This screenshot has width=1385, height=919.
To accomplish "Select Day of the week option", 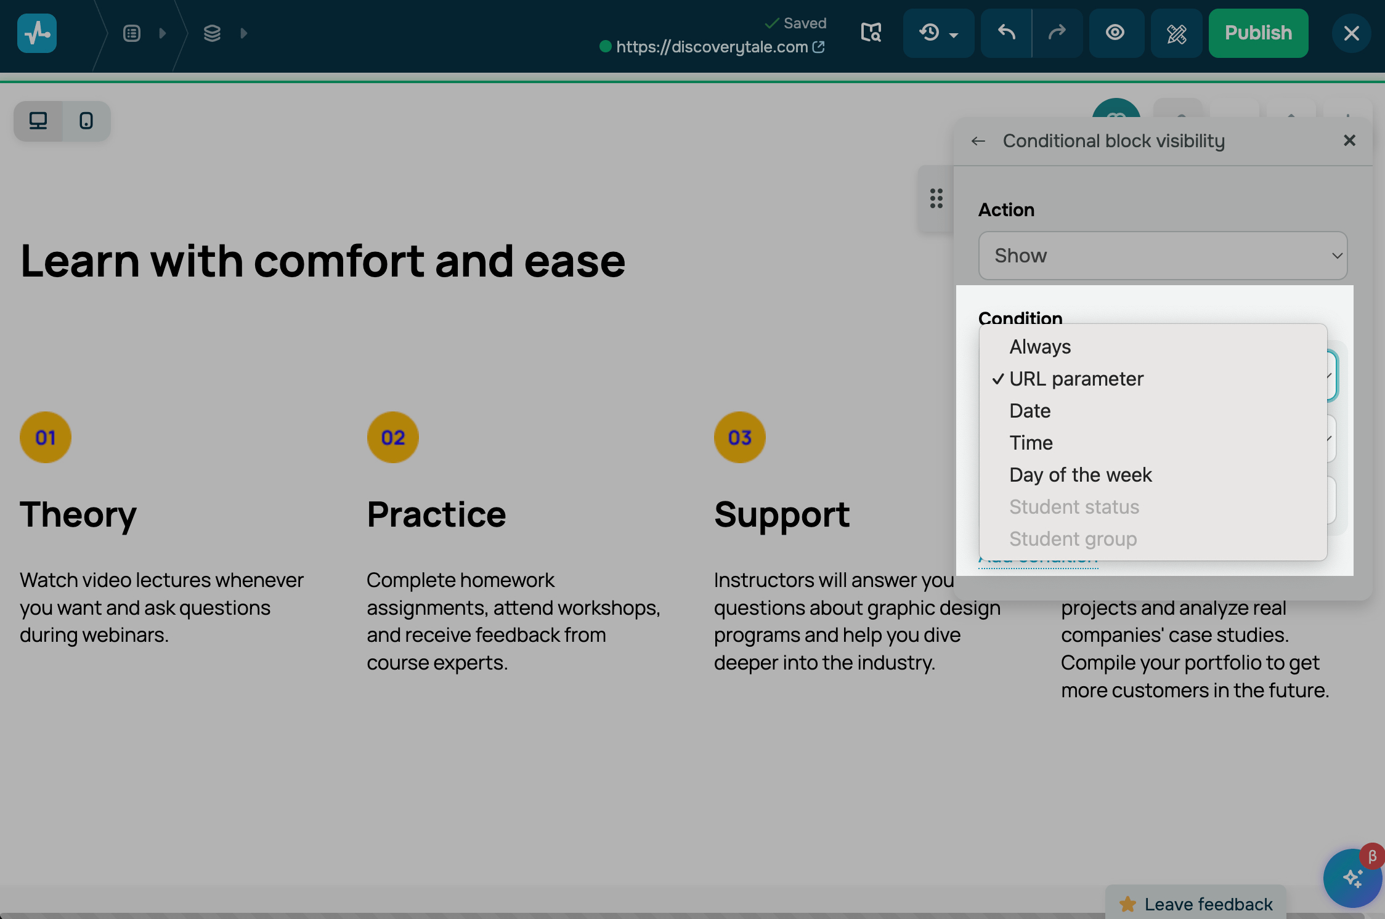I will pyautogui.click(x=1080, y=475).
